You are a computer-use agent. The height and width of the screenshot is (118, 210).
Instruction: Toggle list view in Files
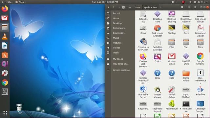[189, 7]
